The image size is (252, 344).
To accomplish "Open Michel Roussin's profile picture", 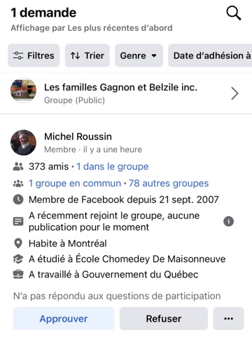I will pos(23,143).
